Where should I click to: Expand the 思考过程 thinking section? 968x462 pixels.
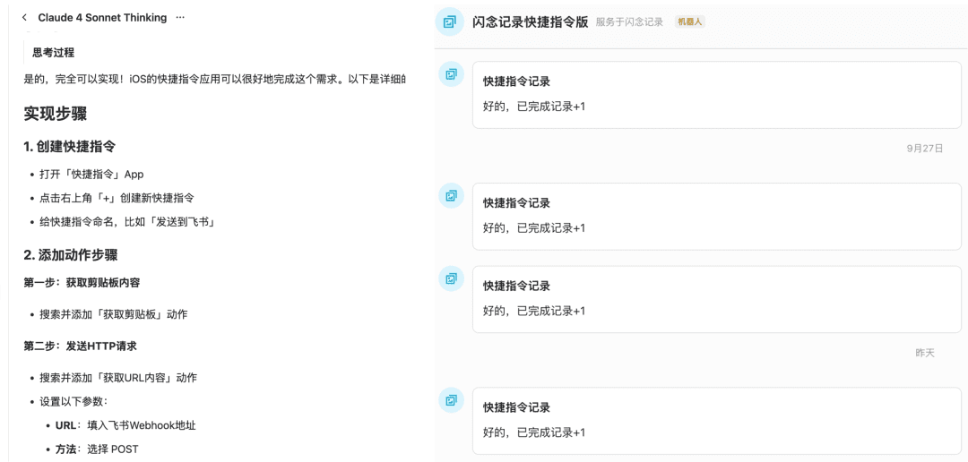(x=54, y=52)
